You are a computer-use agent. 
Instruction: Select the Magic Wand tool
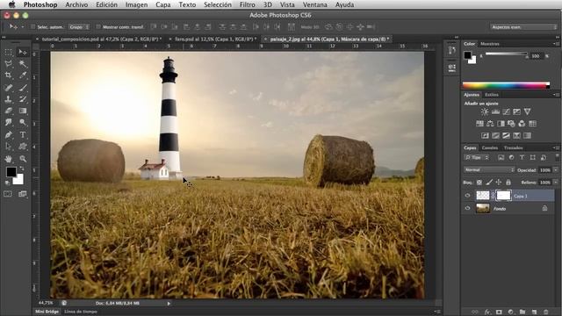pyautogui.click(x=23, y=64)
